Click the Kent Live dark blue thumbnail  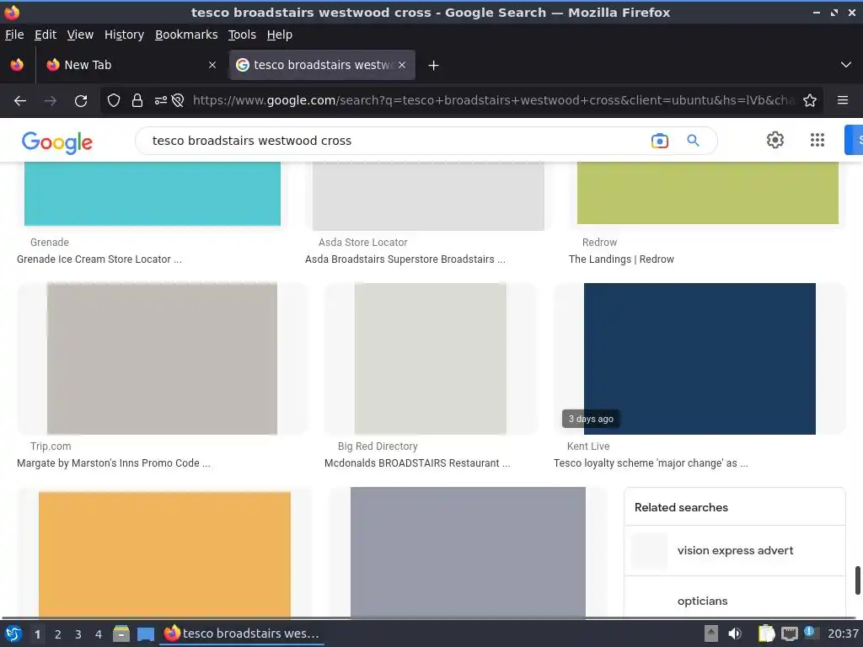(x=700, y=359)
